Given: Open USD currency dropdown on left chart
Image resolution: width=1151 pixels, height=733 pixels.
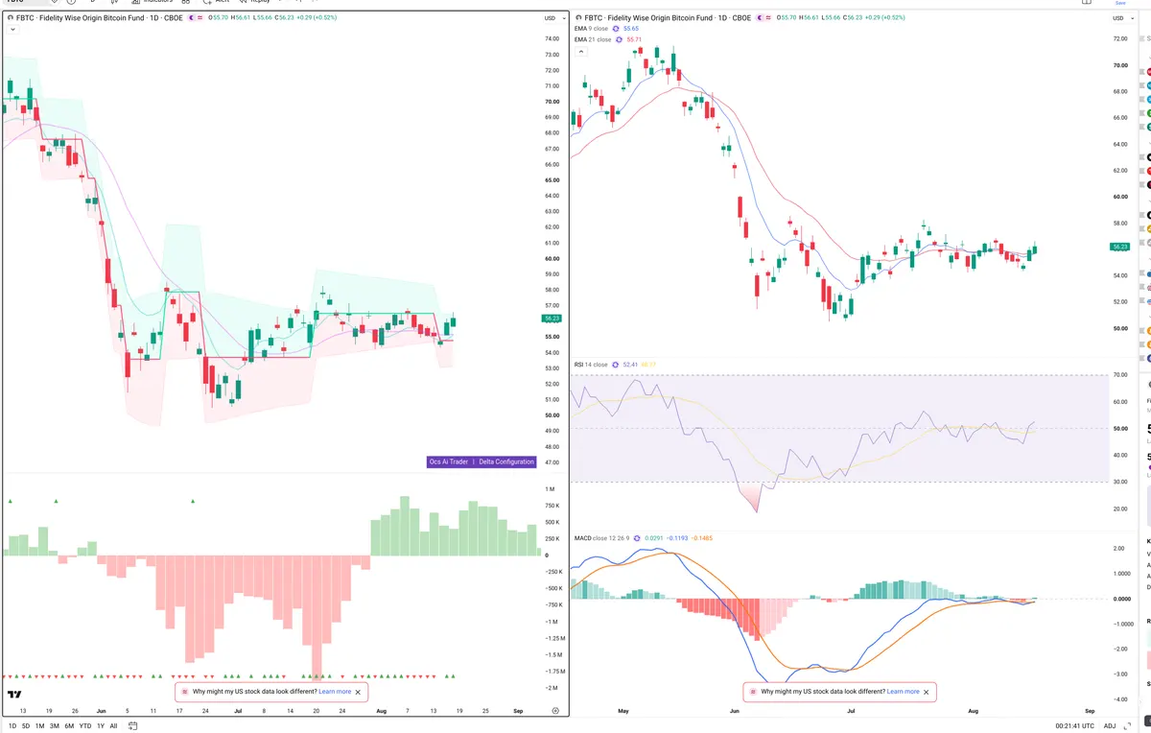Looking at the screenshot, I should pyautogui.click(x=552, y=17).
